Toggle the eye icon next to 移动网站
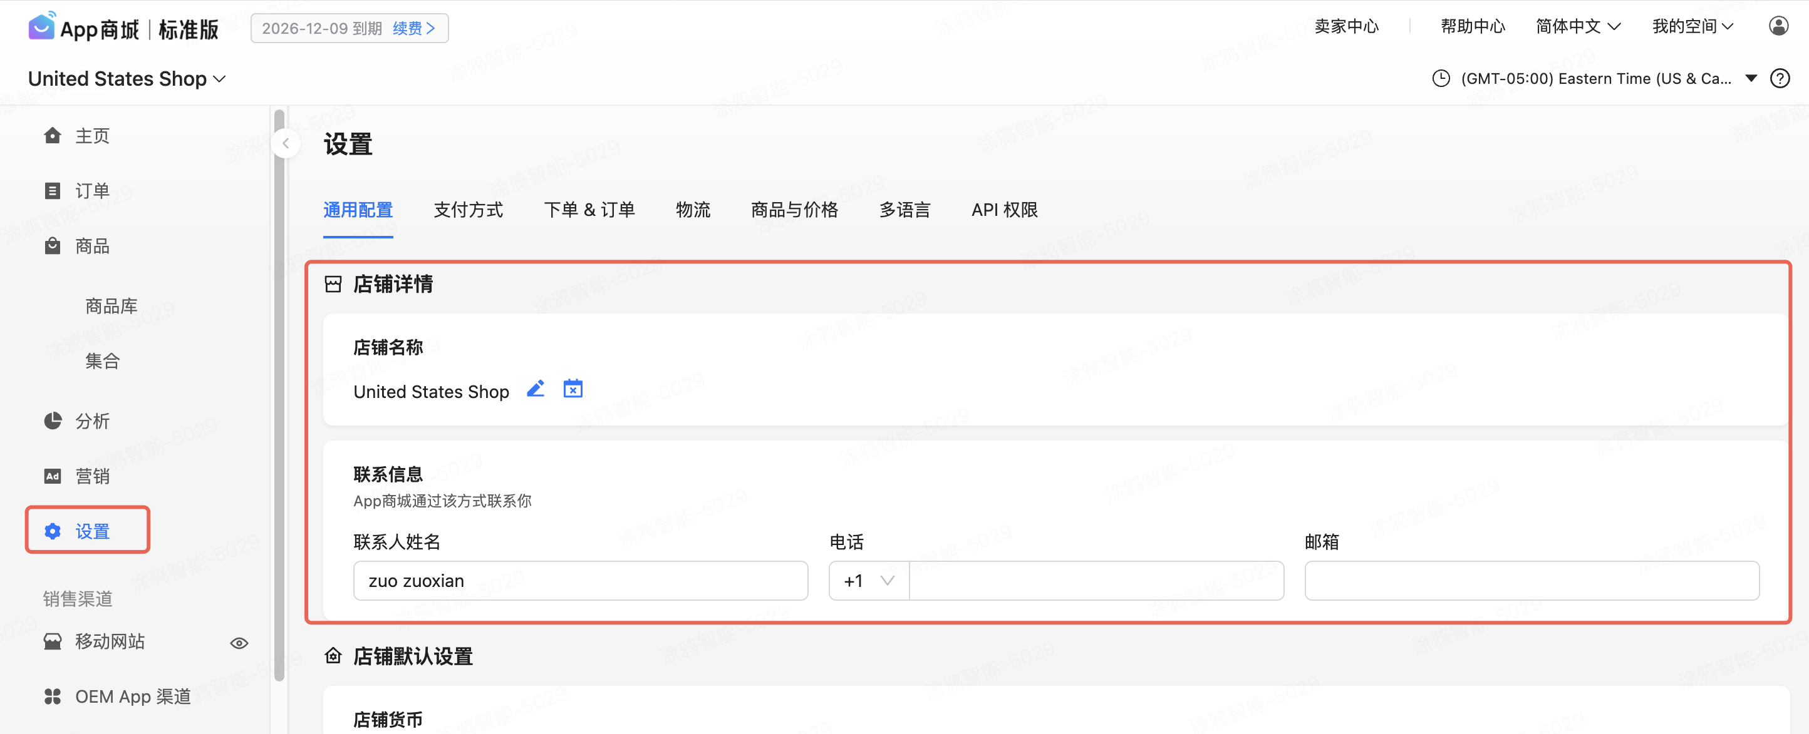This screenshot has height=734, width=1809. (x=239, y=643)
